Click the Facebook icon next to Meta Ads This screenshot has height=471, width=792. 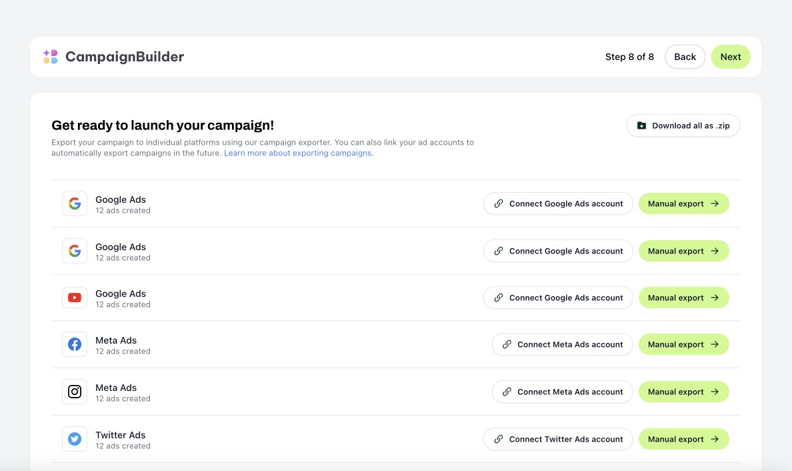coord(74,344)
